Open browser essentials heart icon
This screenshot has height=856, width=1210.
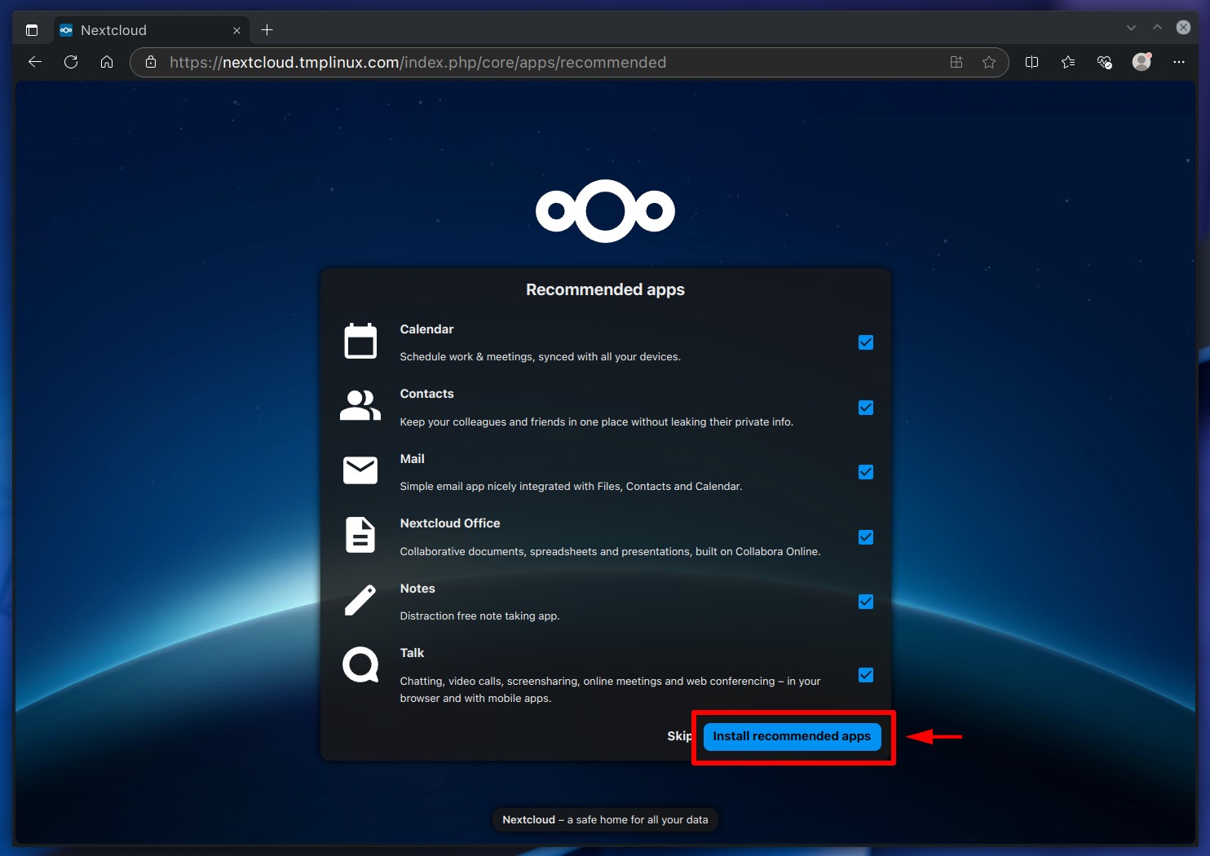point(1105,62)
